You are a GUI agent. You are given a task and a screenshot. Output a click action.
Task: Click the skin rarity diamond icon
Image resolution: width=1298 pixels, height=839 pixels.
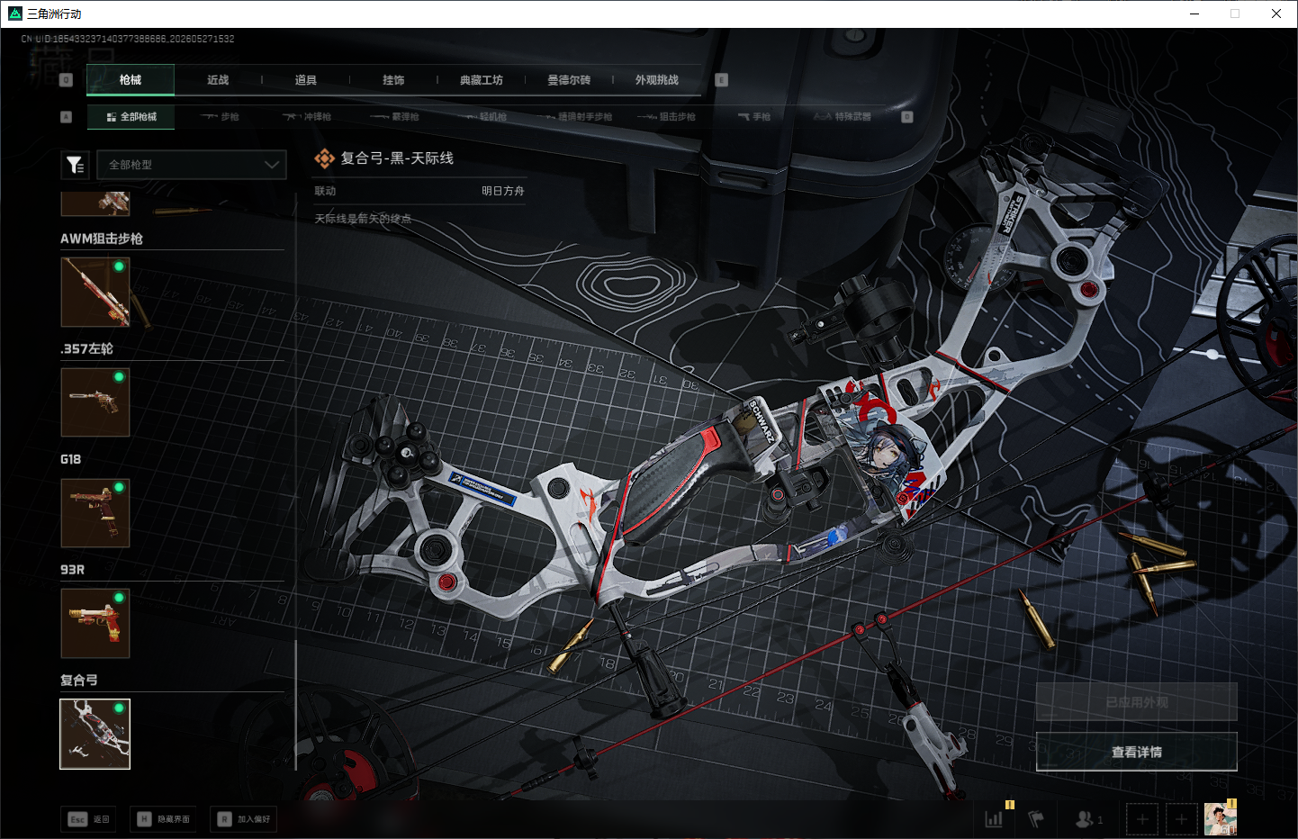[x=324, y=159]
